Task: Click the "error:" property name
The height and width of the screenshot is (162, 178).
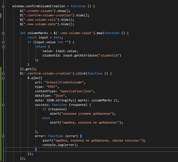Action: [x=41, y=136]
